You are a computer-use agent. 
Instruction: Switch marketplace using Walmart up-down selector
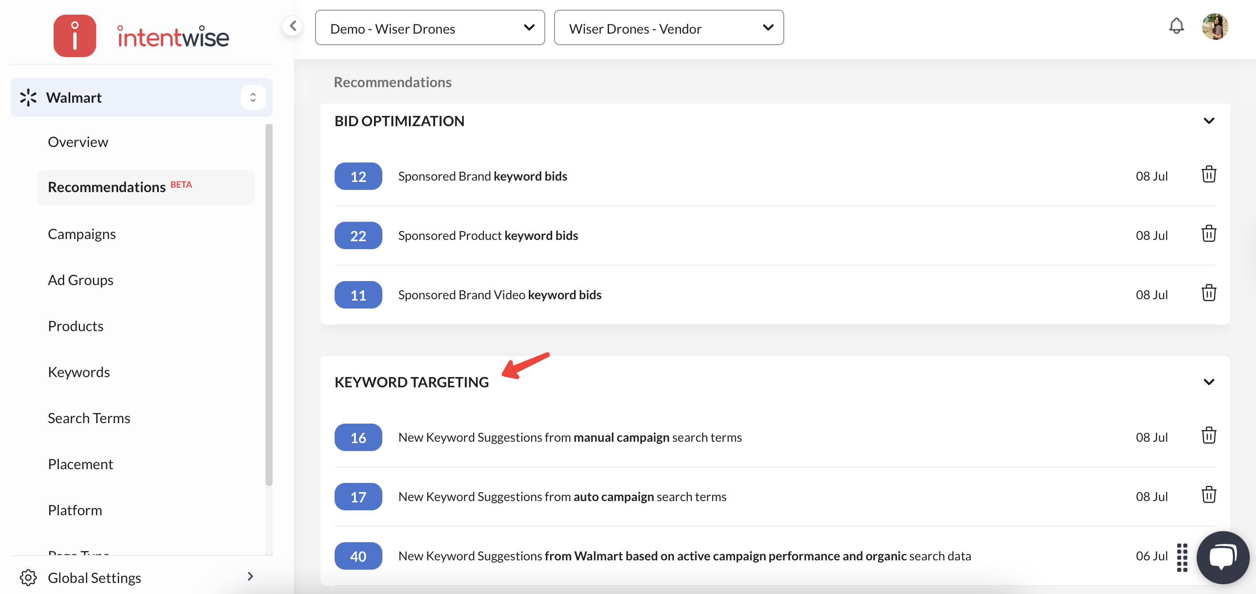[253, 97]
